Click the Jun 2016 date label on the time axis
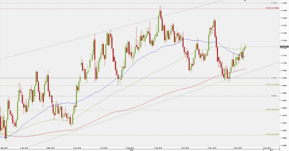The image size is (289, 151). (78, 148)
